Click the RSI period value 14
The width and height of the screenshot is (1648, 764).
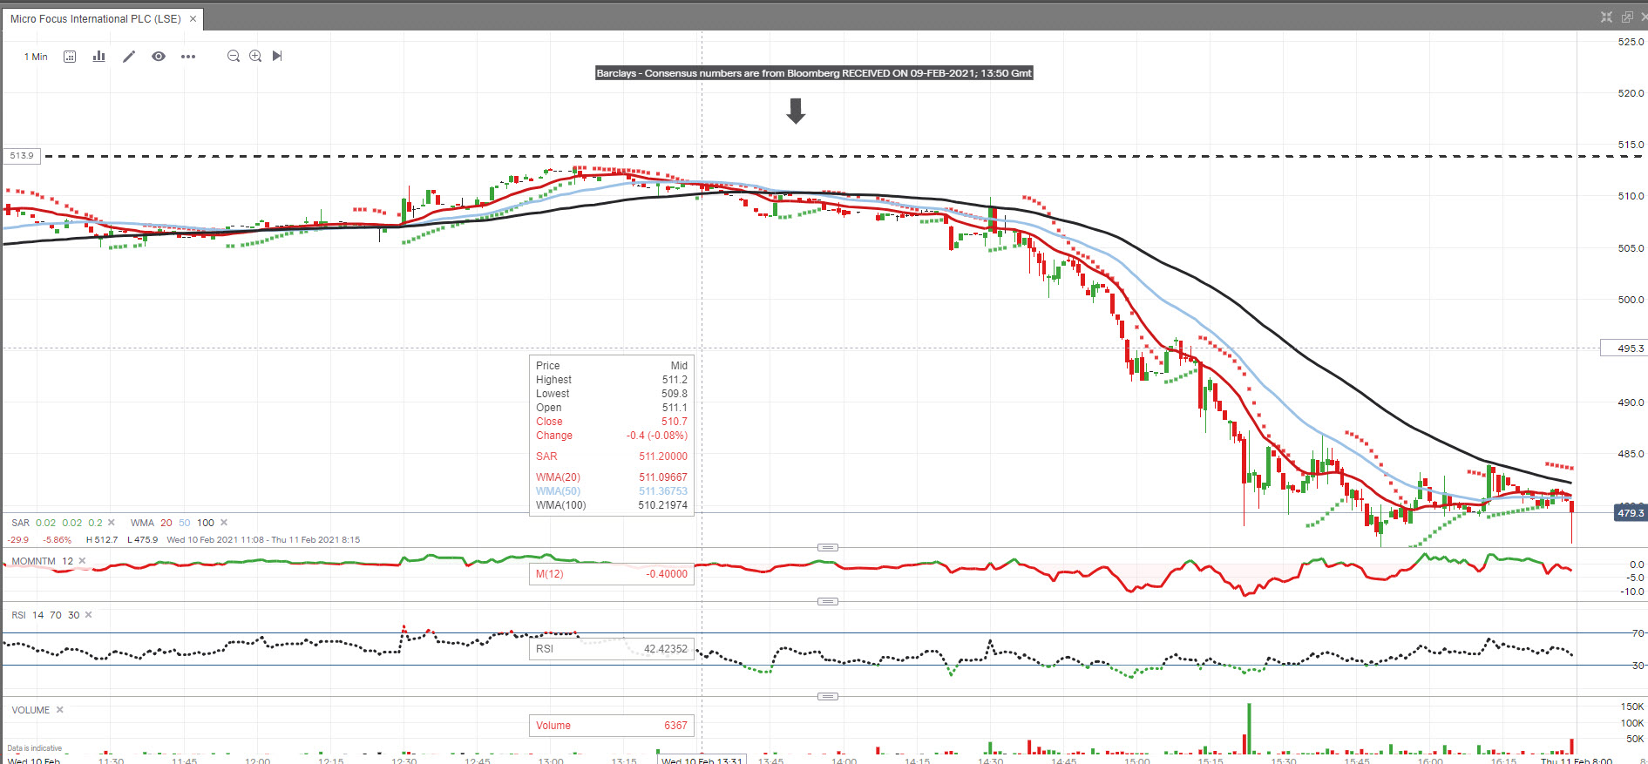pyautogui.click(x=38, y=615)
